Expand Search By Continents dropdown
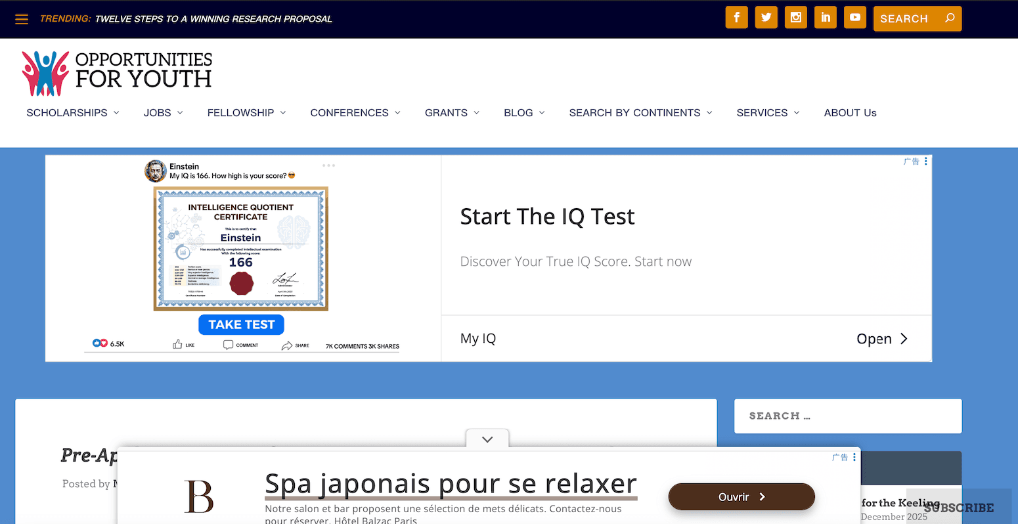Screen dimensions: 1018x524 tap(640, 113)
